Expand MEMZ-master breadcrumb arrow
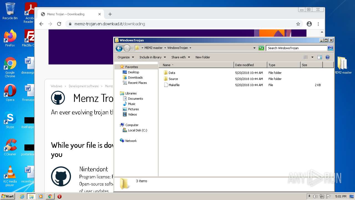The height and width of the screenshot is (200, 355). click(165, 48)
